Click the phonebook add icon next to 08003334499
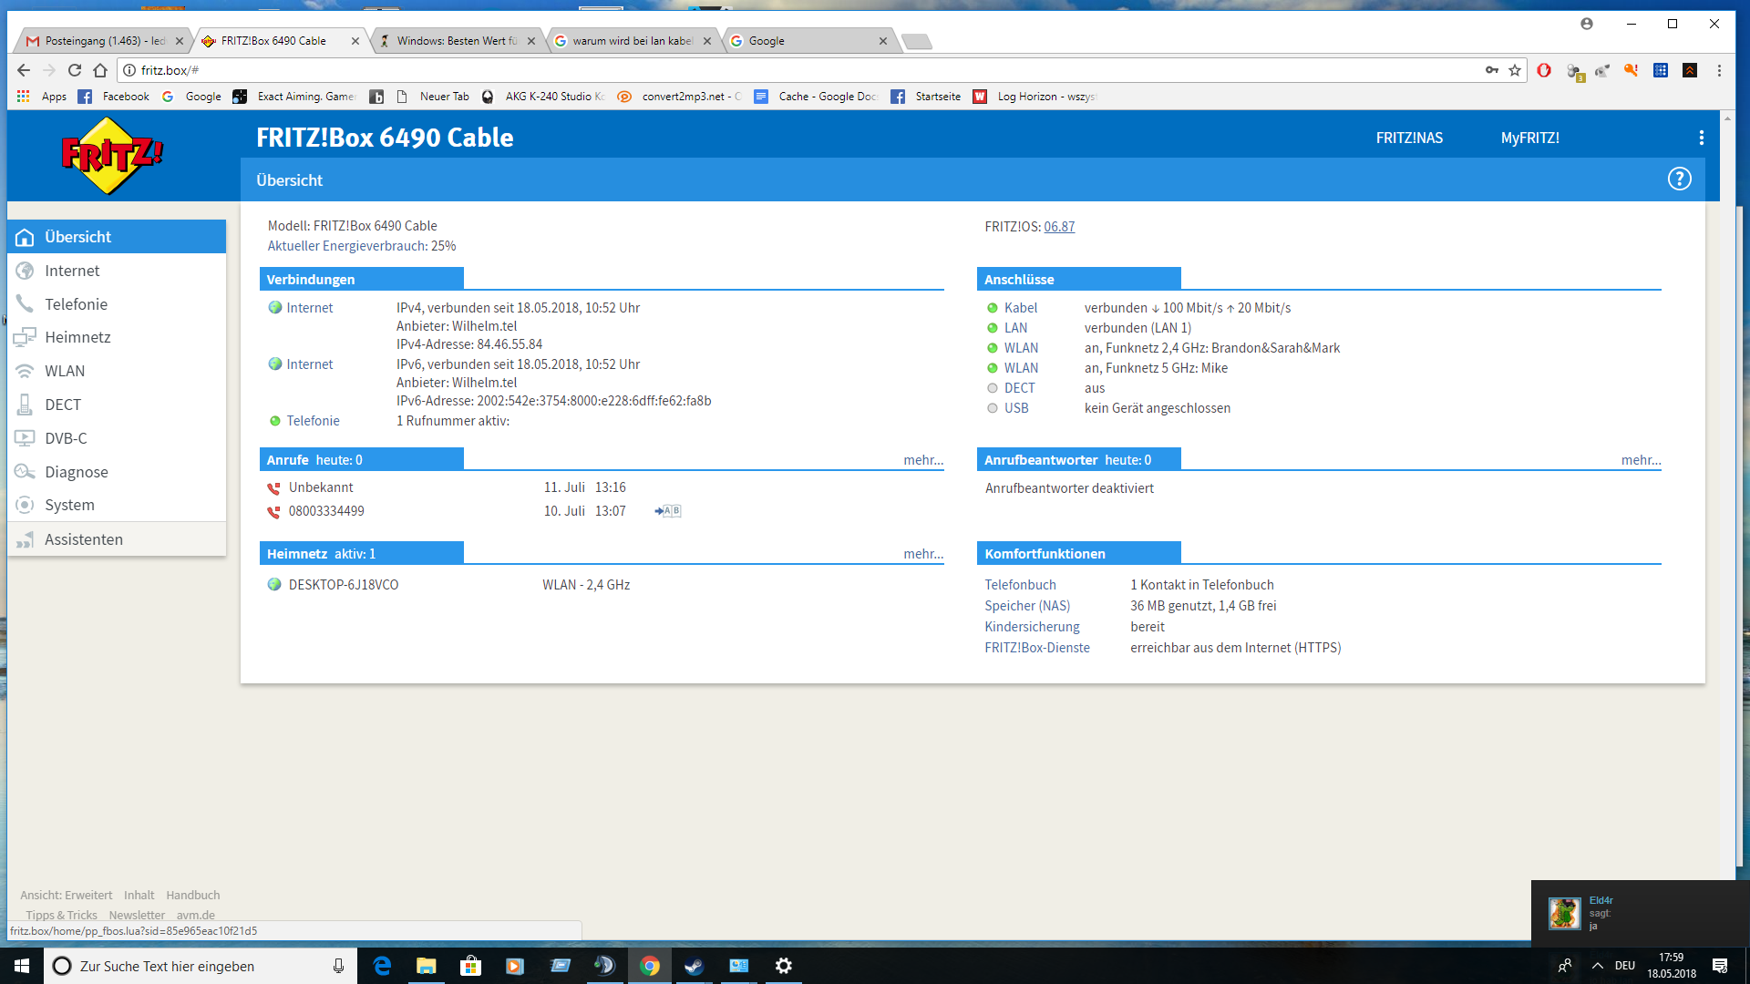This screenshot has width=1750, height=984. [667, 511]
